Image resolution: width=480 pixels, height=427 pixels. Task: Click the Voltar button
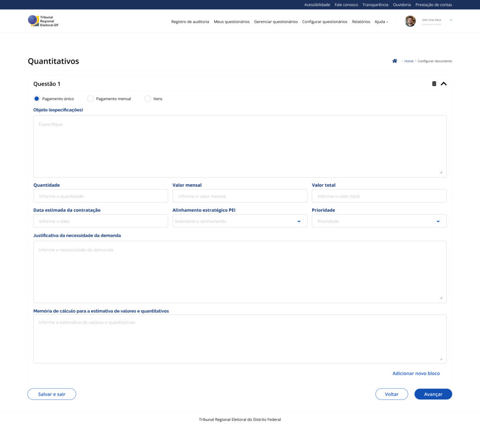[391, 394]
